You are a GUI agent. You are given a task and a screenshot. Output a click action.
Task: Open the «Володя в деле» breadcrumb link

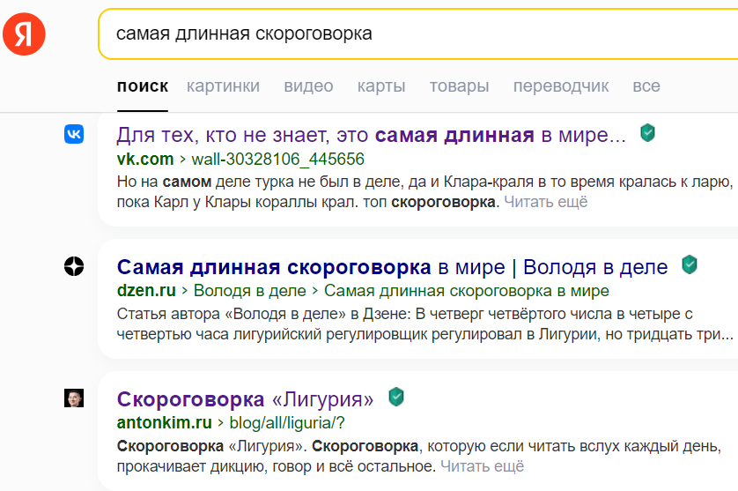249,291
